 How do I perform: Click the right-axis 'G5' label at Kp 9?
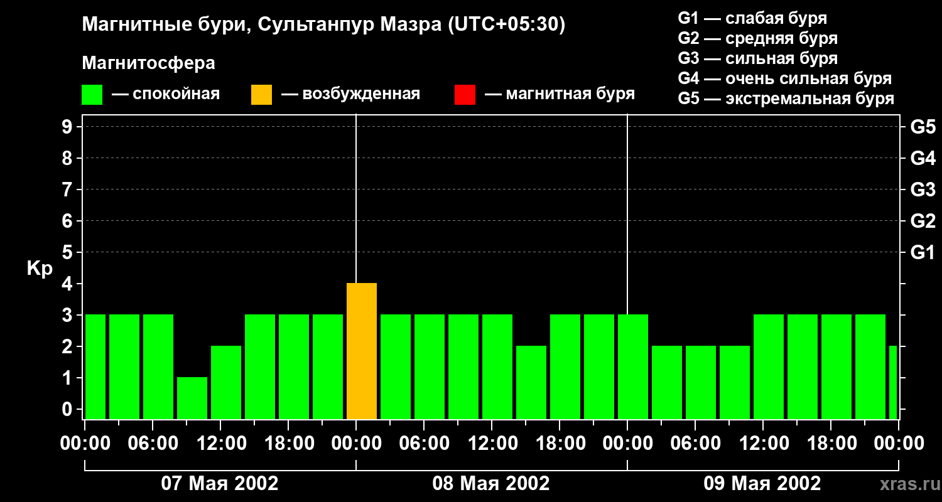(923, 127)
